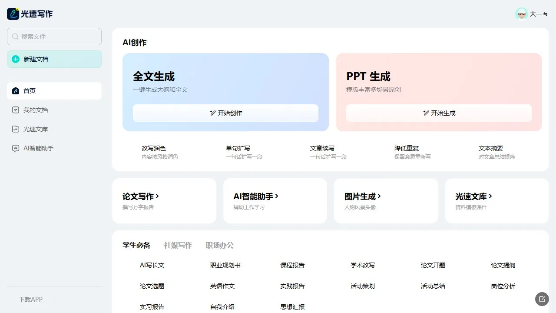The image size is (556, 313).
Task: Click the 开始创作 button under 全文生成
Action: [x=225, y=113]
